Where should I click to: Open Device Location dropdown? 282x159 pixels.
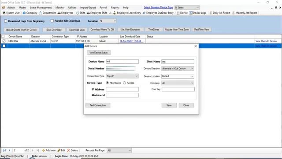click(x=178, y=76)
